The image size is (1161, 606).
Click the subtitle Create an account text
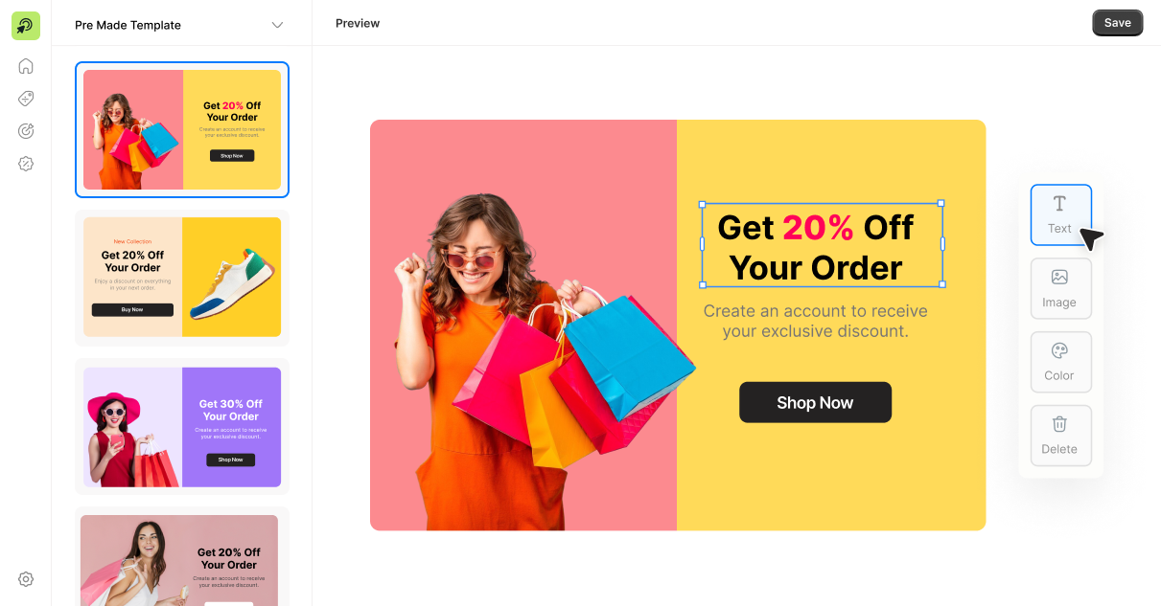tap(815, 321)
